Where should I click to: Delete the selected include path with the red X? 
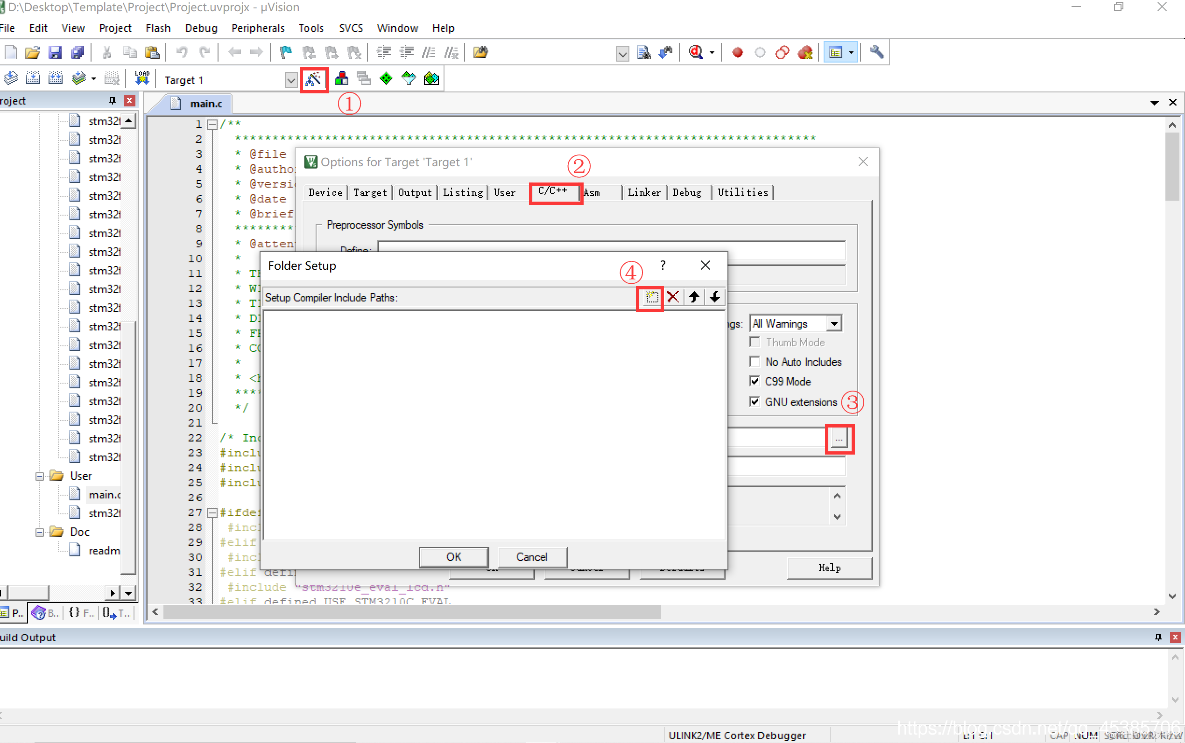coord(673,297)
